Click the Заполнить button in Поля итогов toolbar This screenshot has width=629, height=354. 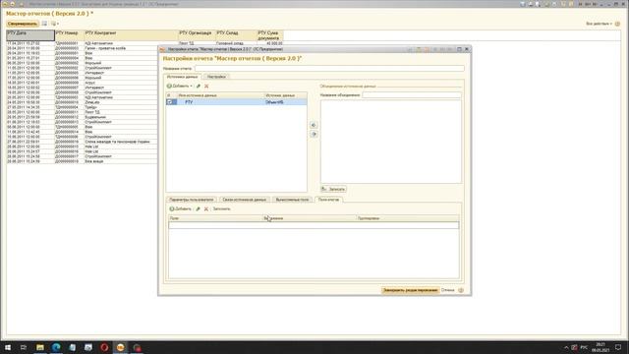[221, 208]
